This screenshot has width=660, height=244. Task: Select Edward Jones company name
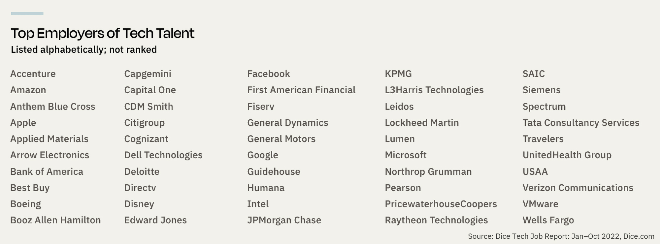coord(155,220)
